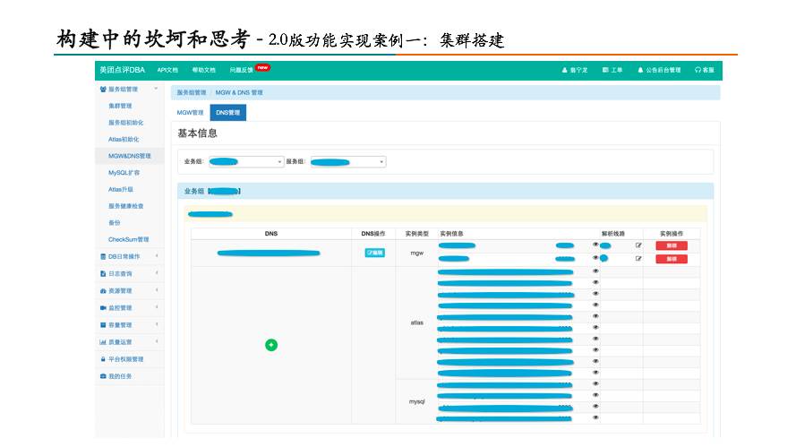Image resolution: width=796 pixels, height=447 pixels.
Task: Toggle the eye icon in first mgw row
Action: pyautogui.click(x=595, y=245)
